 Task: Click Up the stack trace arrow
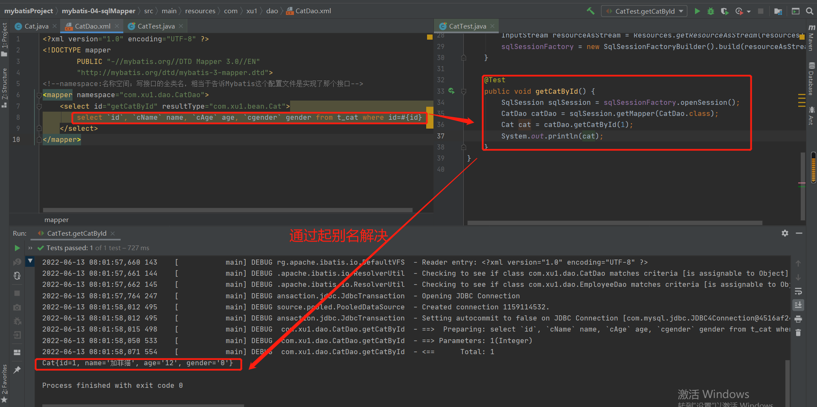tap(798, 263)
